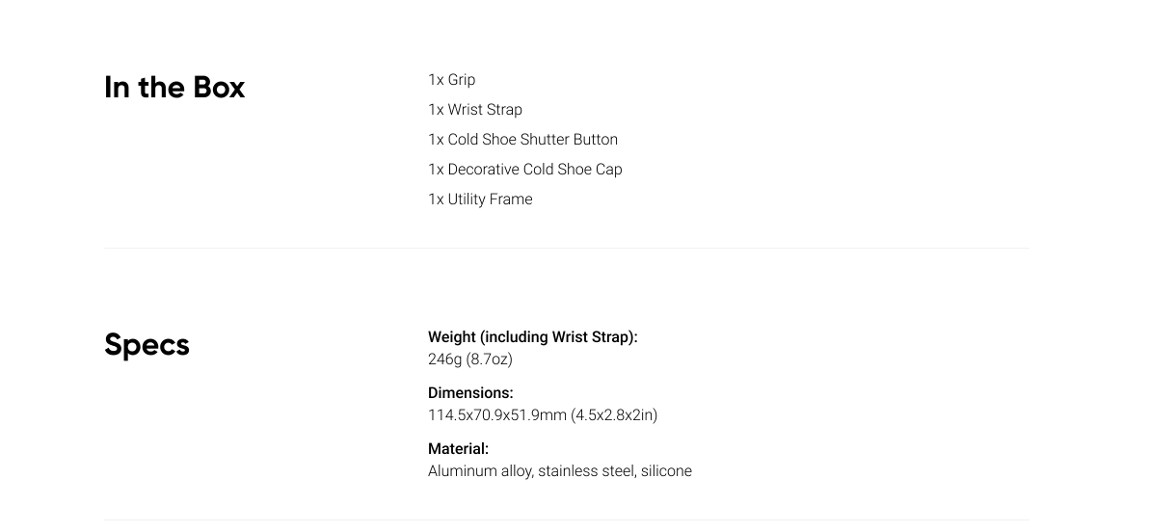
Task: Click the inch dimensions "(4.5x2.8x2in)"
Action: pos(614,415)
